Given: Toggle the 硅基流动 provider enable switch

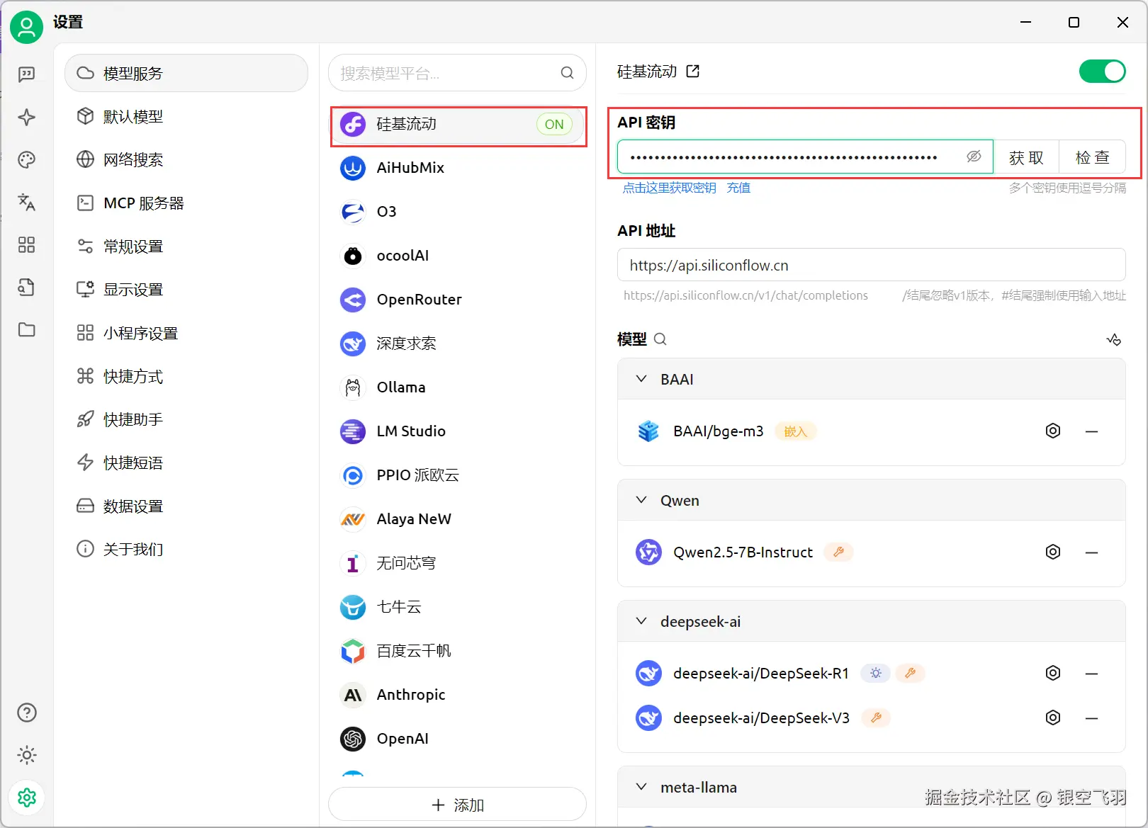Looking at the screenshot, I should point(1102,71).
